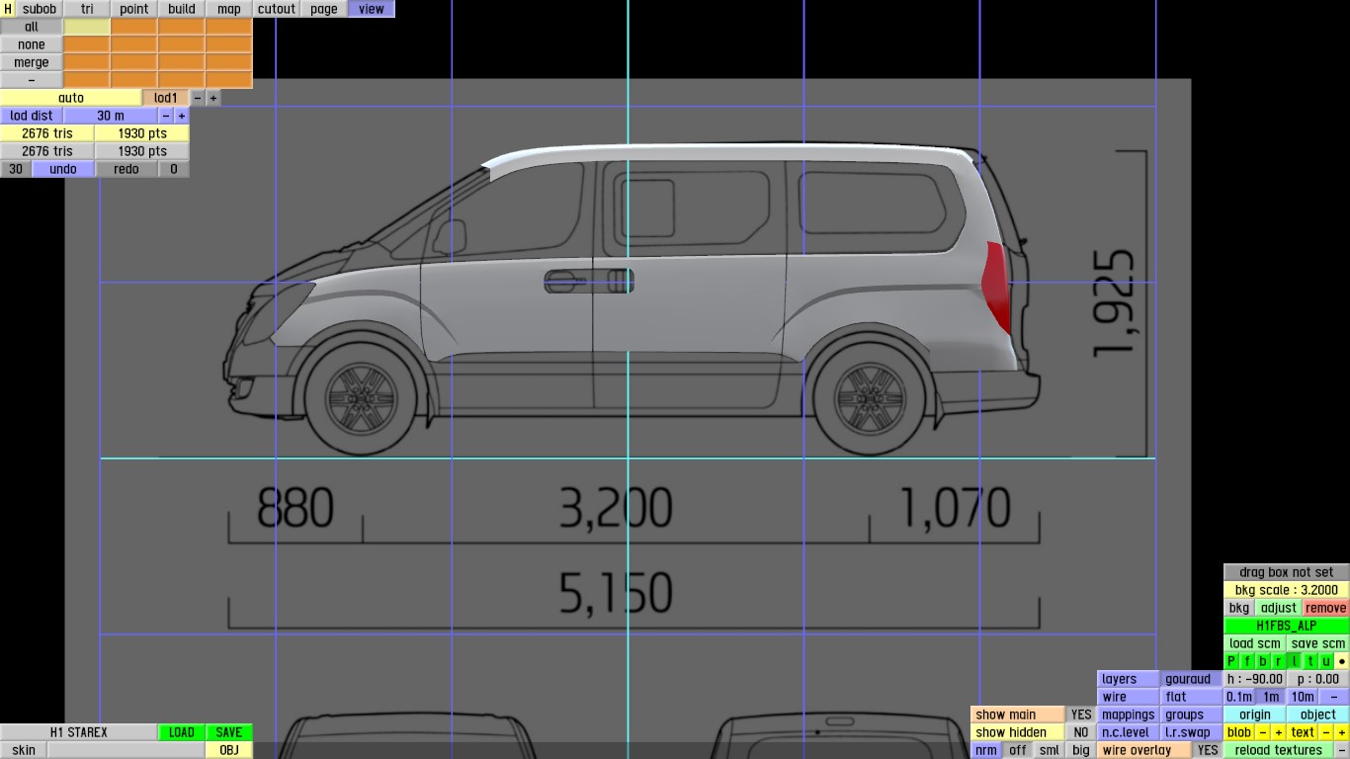Click the 30 m lod distance value
Image resolution: width=1350 pixels, height=759 pixels.
(111, 116)
